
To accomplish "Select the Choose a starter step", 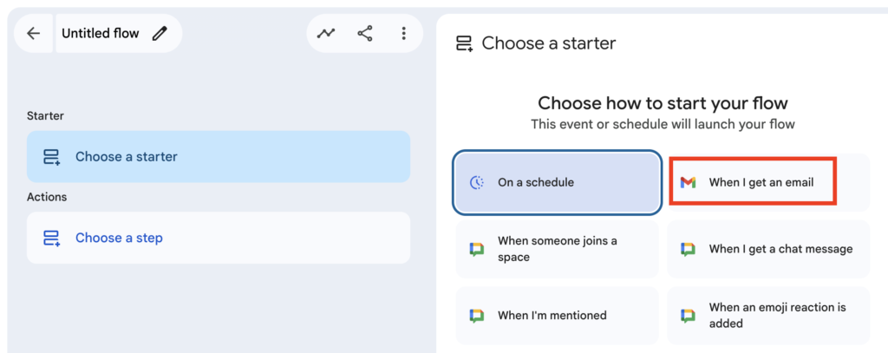I will pos(218,157).
